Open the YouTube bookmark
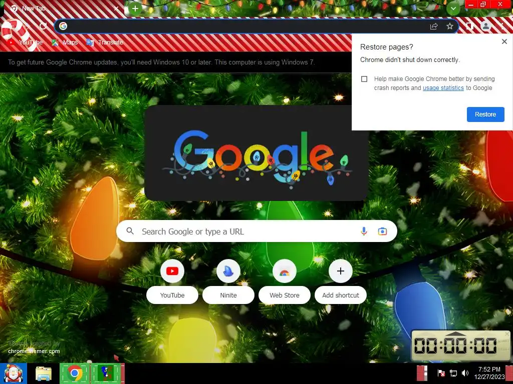513x384 pixels. tap(25, 42)
